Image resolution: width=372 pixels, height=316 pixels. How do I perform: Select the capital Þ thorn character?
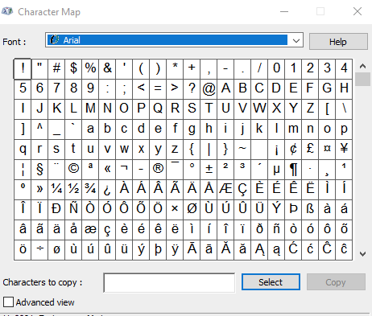point(293,210)
